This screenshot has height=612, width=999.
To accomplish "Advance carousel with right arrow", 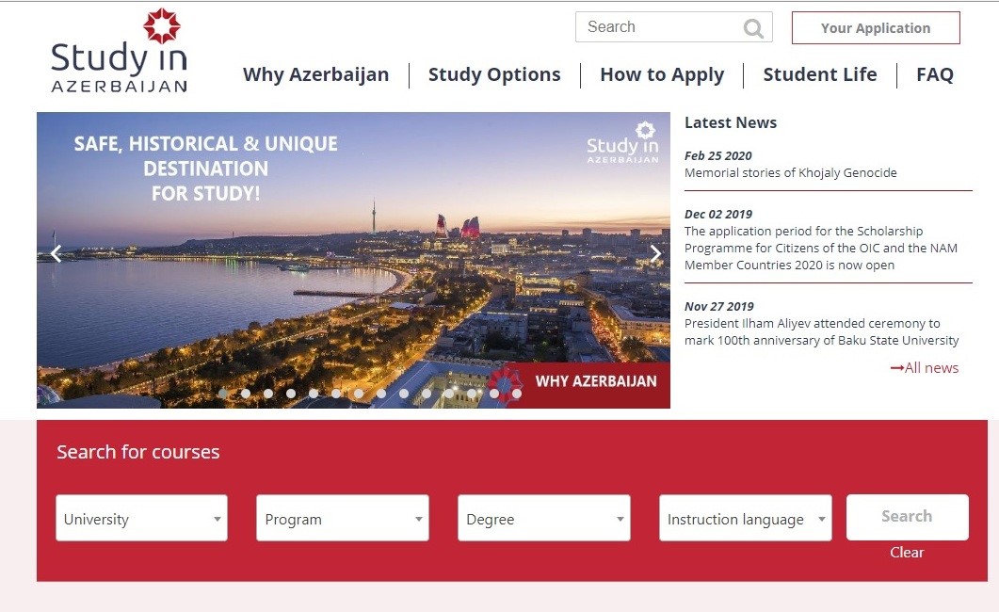I will pos(655,253).
